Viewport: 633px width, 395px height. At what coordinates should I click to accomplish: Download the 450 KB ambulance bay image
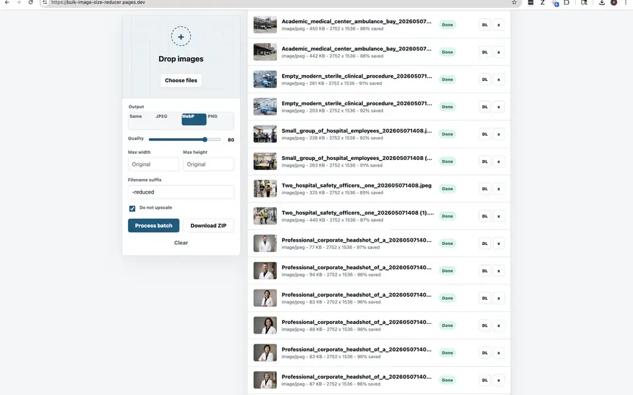485,25
